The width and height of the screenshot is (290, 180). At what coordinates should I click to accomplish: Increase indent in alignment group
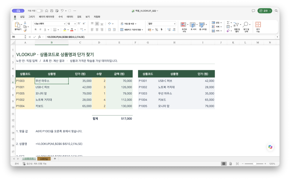(114, 30)
